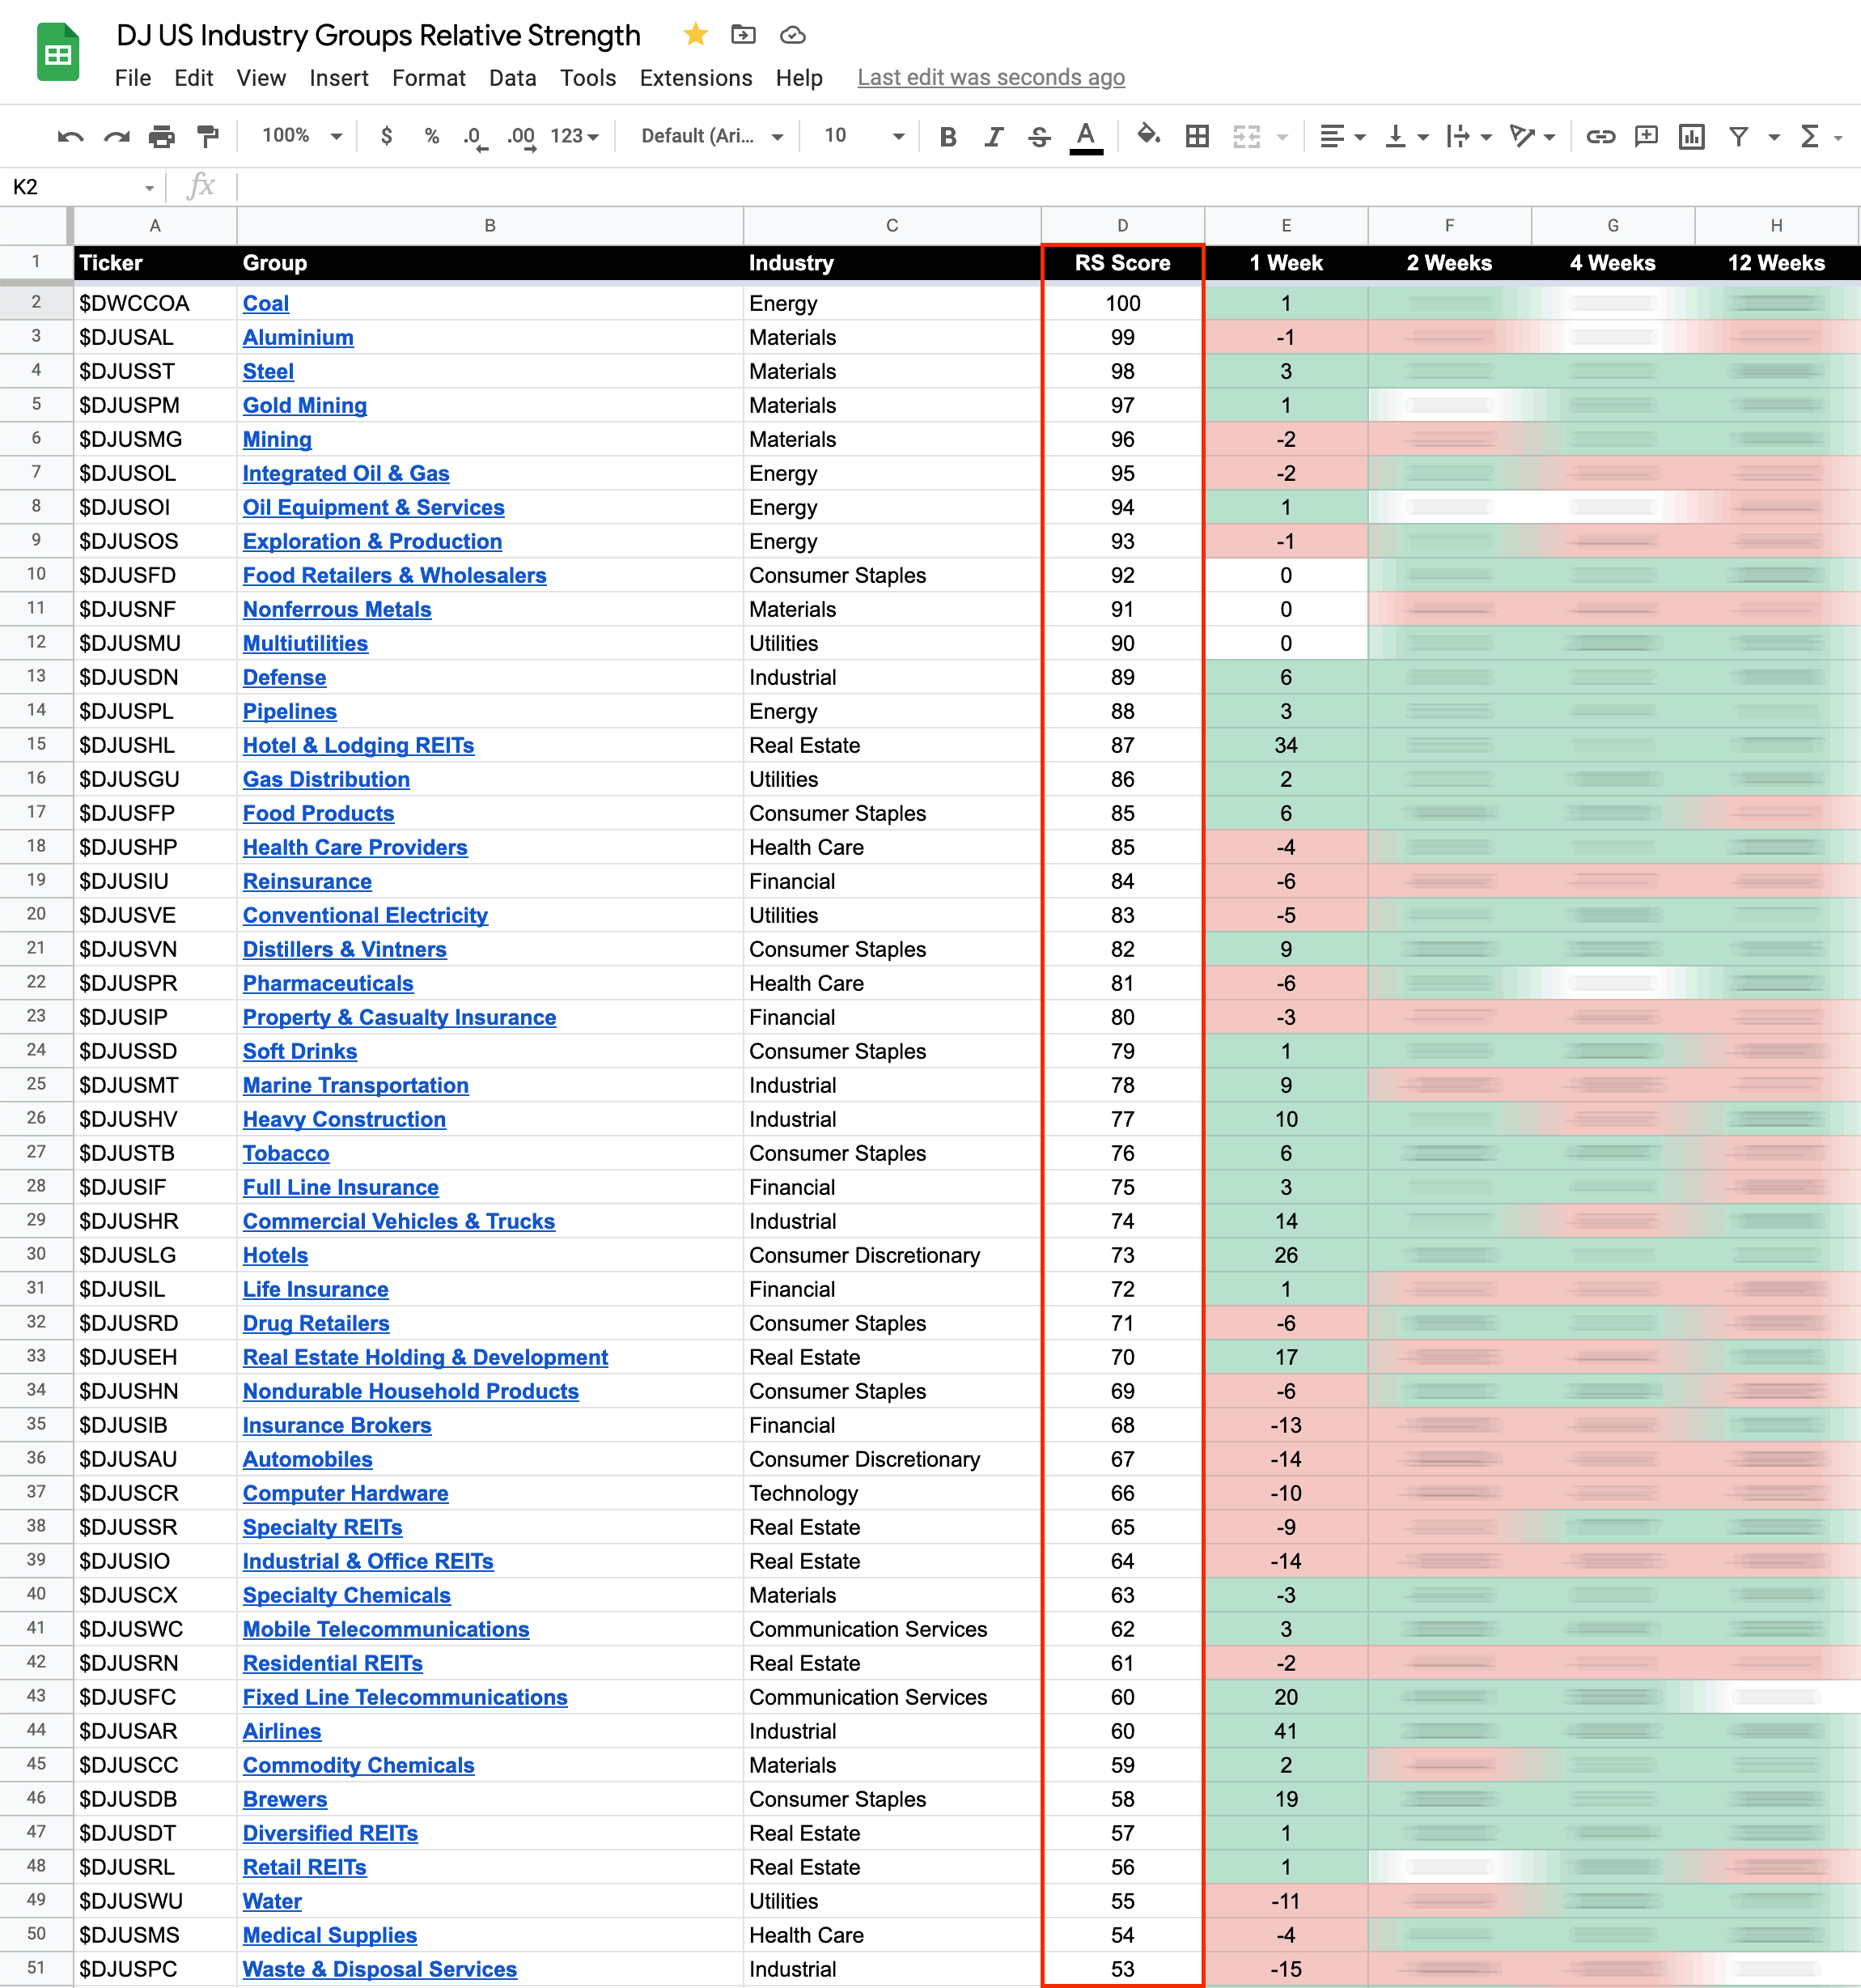This screenshot has width=1861, height=1988.
Task: Open the Help menu
Action: pos(799,78)
